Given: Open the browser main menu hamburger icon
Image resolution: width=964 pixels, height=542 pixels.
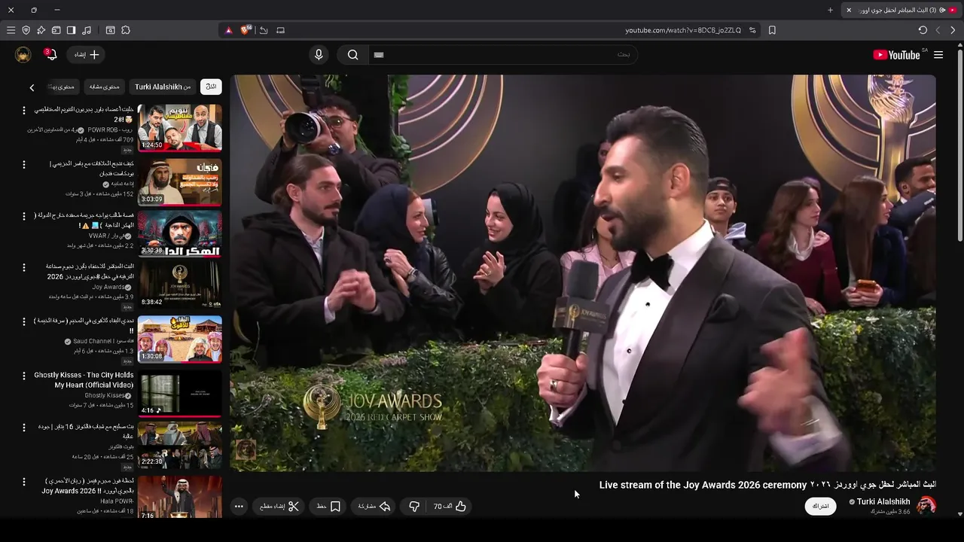Looking at the screenshot, I should (x=11, y=30).
